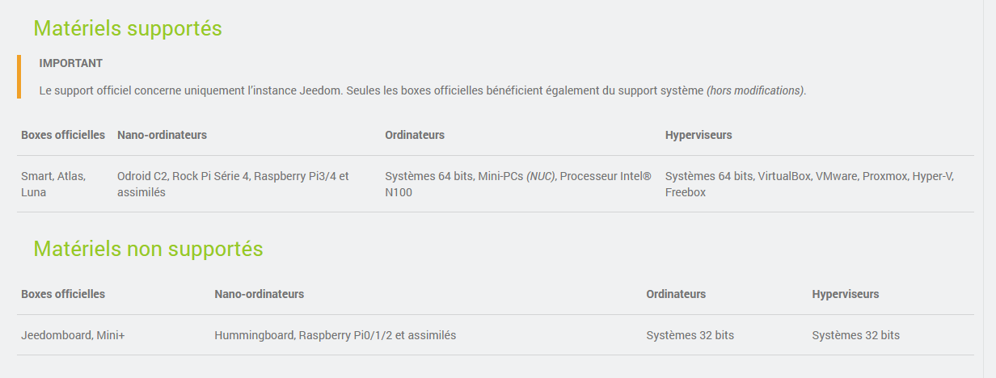Image resolution: width=996 pixels, height=378 pixels.
Task: Click the "Matériels supportés" heading
Action: click(x=128, y=28)
